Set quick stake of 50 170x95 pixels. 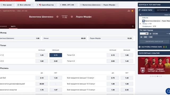[x=141, y=37]
